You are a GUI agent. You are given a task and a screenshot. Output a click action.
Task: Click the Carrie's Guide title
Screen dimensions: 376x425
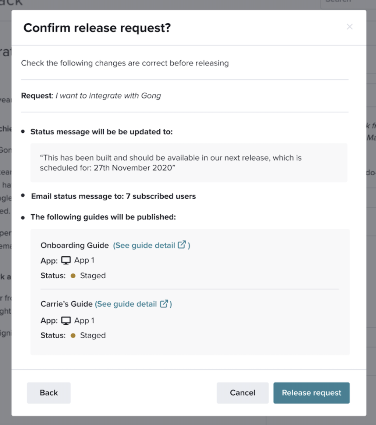click(x=67, y=304)
